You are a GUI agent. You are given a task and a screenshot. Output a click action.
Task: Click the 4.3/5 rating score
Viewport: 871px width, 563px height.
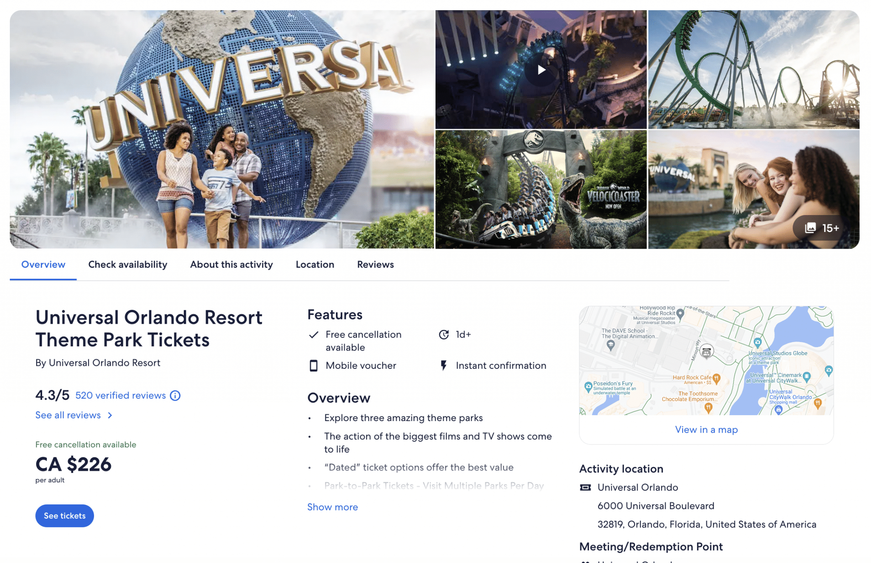52,395
